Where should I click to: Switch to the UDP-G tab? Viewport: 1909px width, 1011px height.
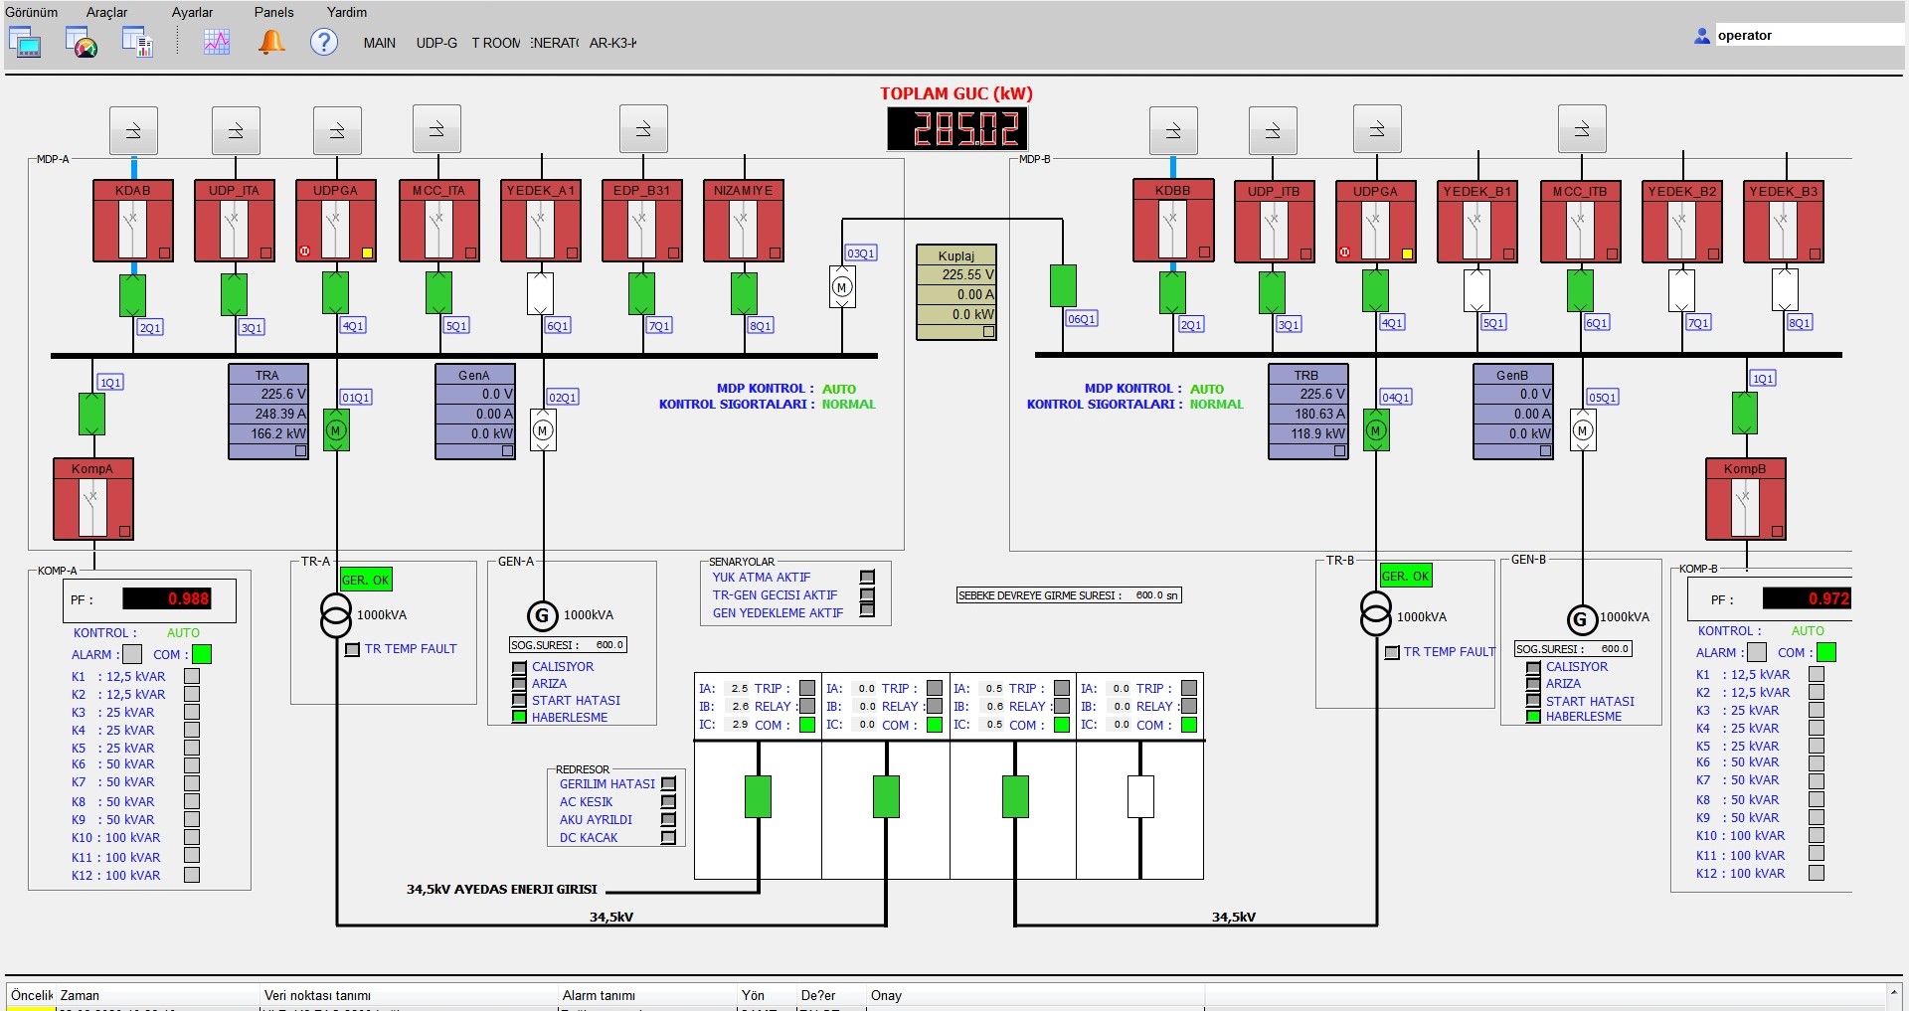tap(436, 43)
